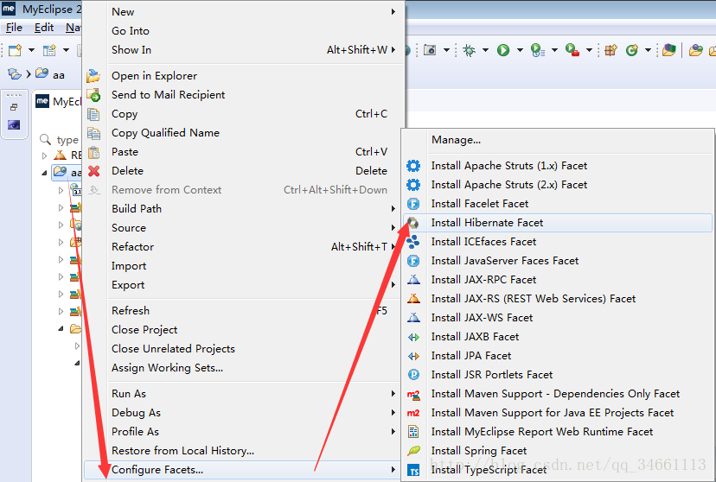The width and height of the screenshot is (716, 482).
Task: Install MyEclipse Report Web Runtime Facet
Action: (x=558, y=432)
